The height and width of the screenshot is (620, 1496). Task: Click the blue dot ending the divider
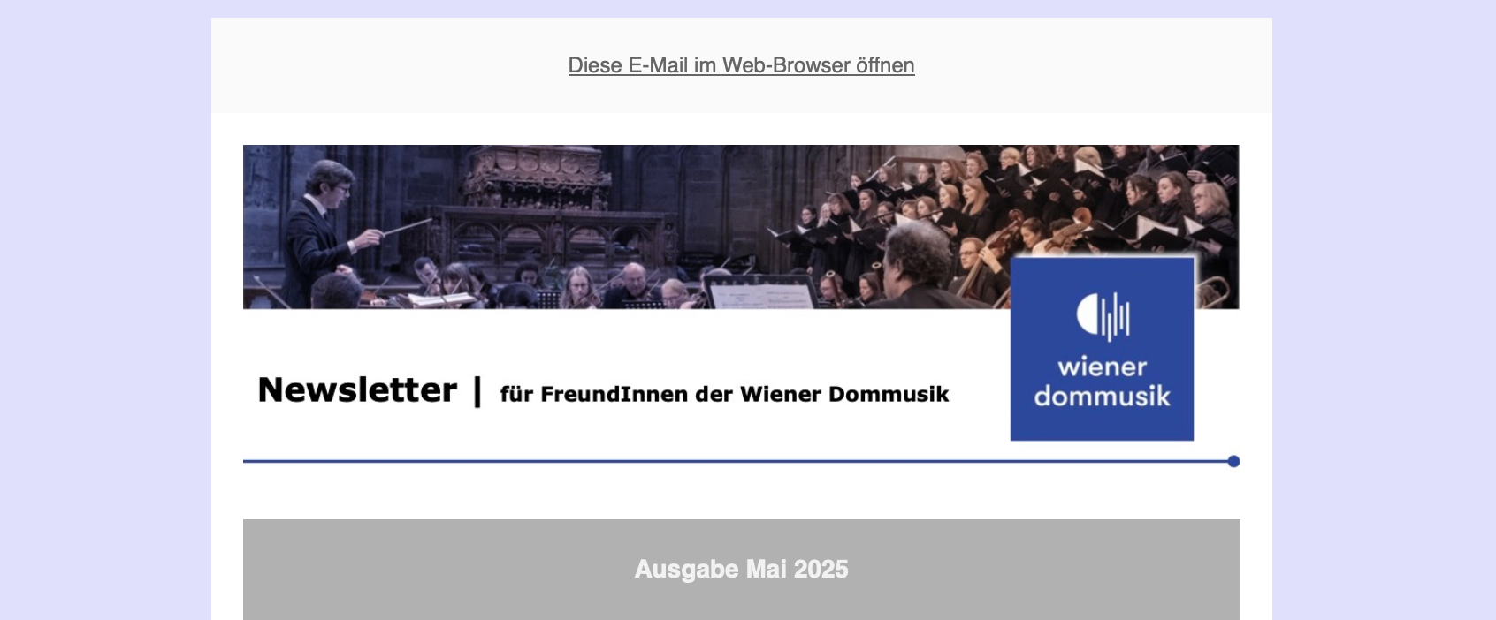(1233, 461)
